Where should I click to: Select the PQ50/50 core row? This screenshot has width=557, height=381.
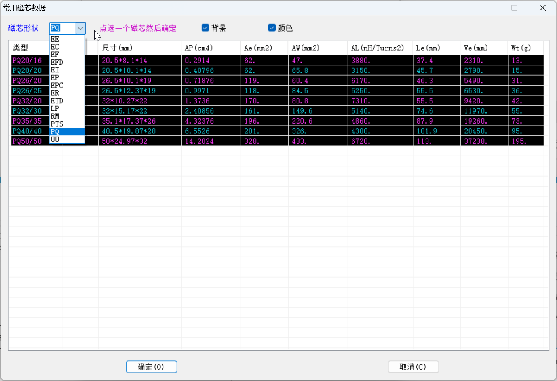pyautogui.click(x=27, y=141)
